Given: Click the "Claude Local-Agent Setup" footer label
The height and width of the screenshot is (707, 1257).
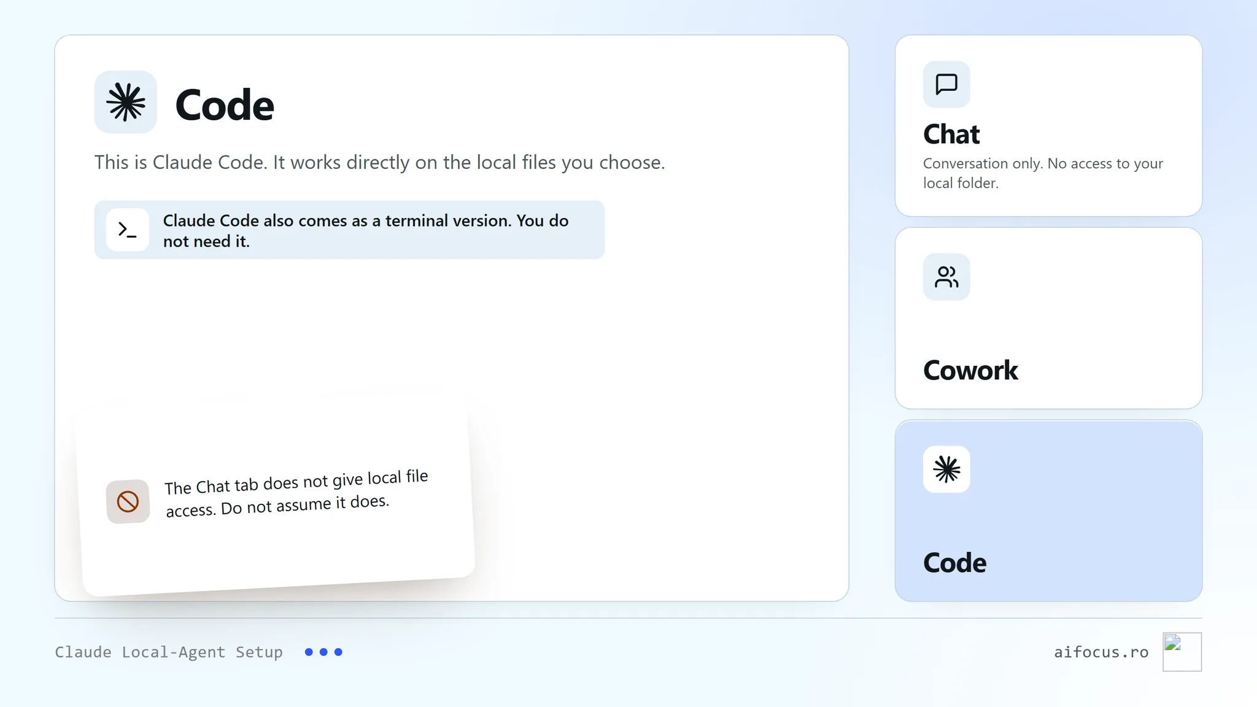Looking at the screenshot, I should [169, 652].
